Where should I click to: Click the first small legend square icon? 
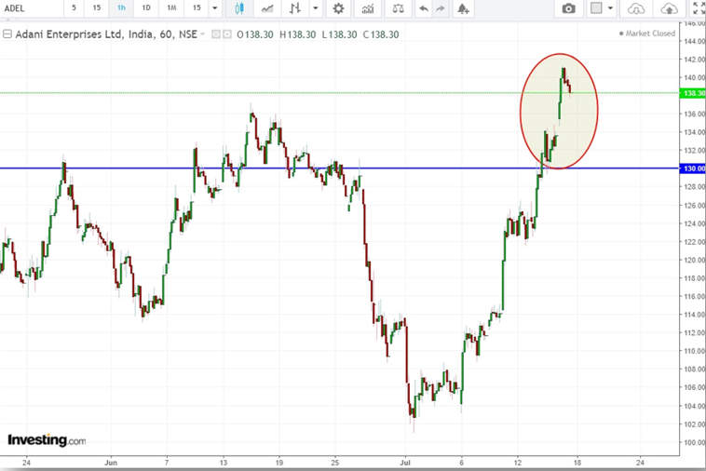pyautogui.click(x=216, y=34)
